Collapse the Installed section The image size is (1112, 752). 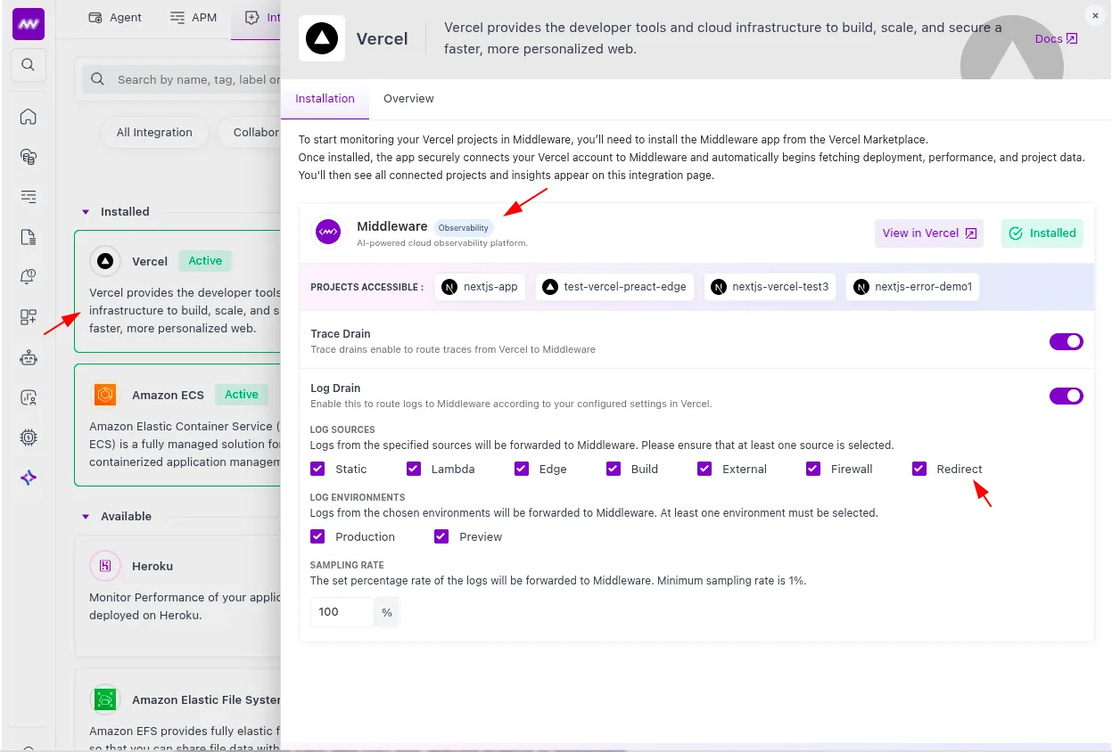(86, 212)
